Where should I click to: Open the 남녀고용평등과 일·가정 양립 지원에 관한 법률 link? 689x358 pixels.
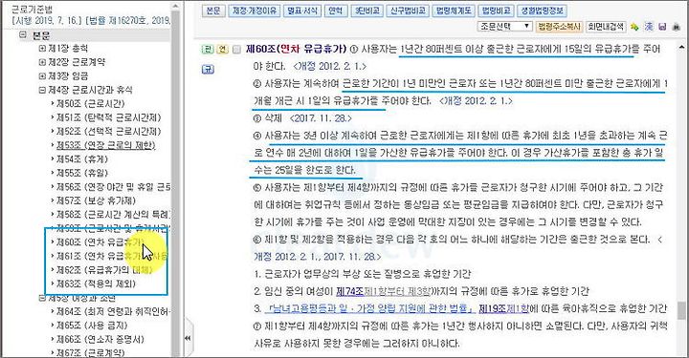[x=370, y=308]
